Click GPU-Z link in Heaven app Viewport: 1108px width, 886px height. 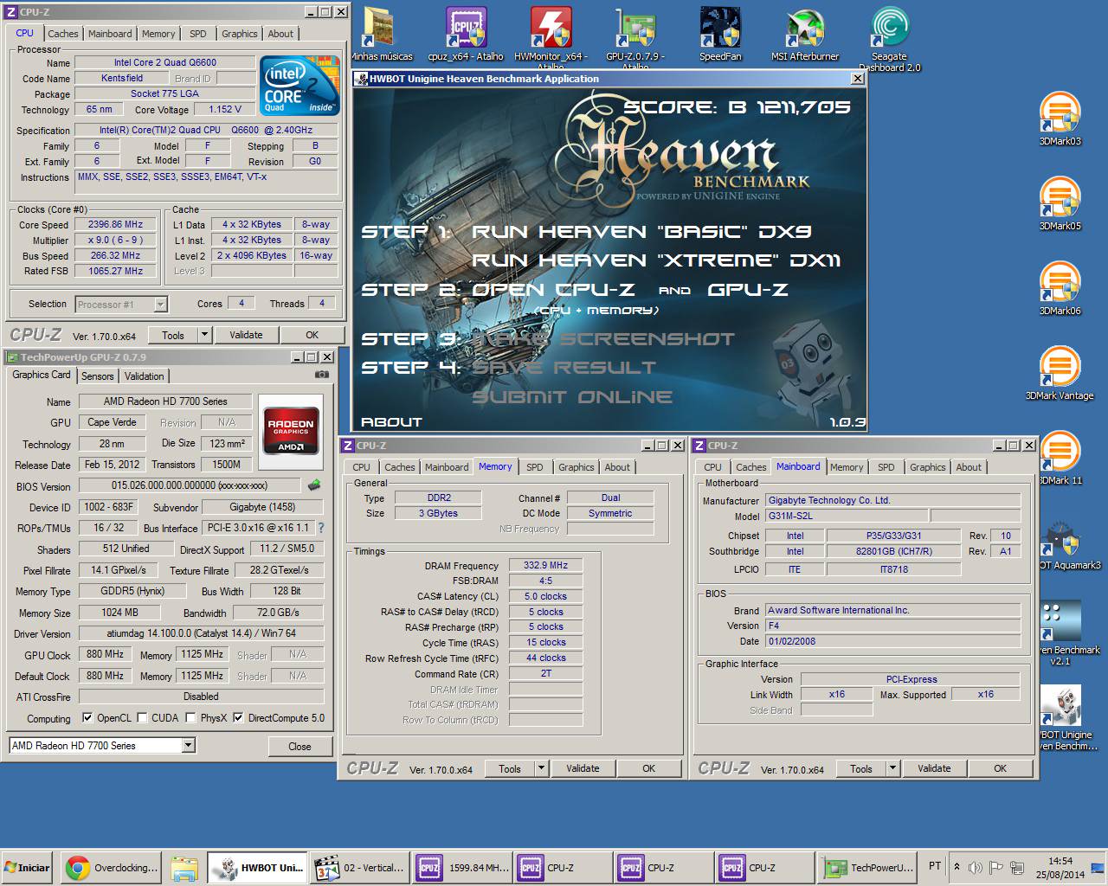(x=748, y=290)
